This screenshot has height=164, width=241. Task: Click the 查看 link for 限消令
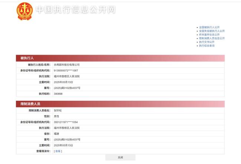coord(58,151)
